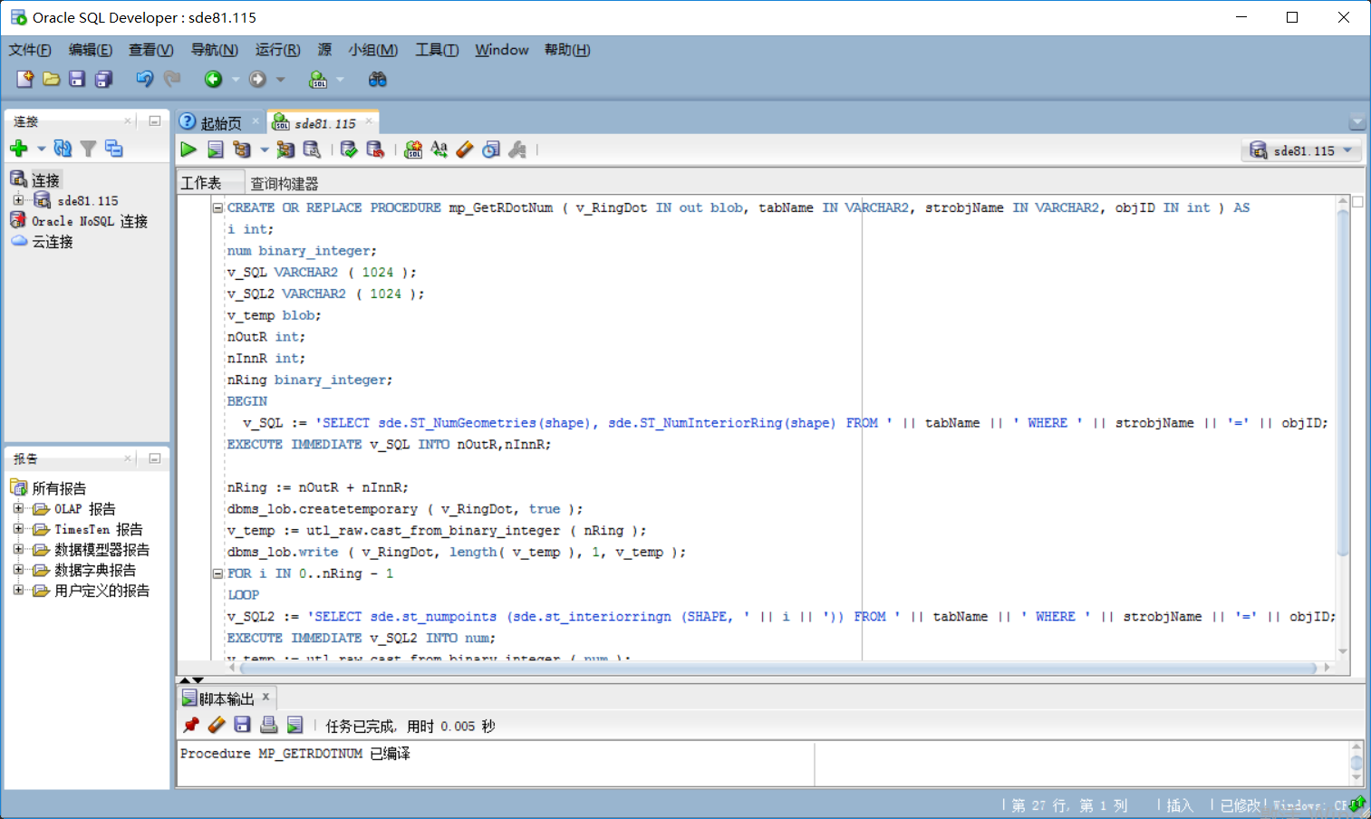Pin the script output with the pushpin icon

click(190, 725)
